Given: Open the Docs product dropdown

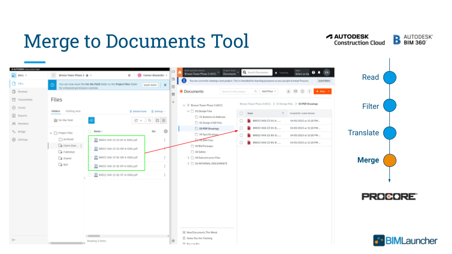Looking at the screenshot, I should click(19, 75).
